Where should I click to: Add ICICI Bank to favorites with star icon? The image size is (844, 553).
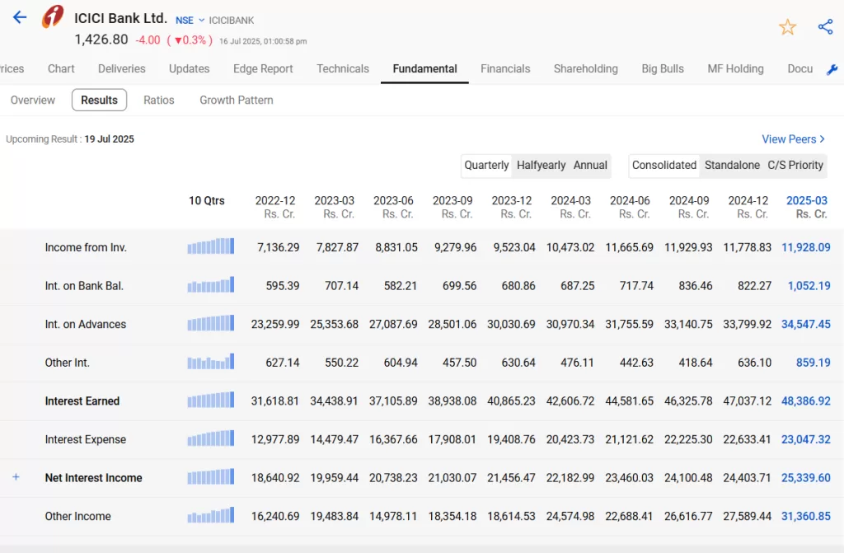click(x=787, y=27)
